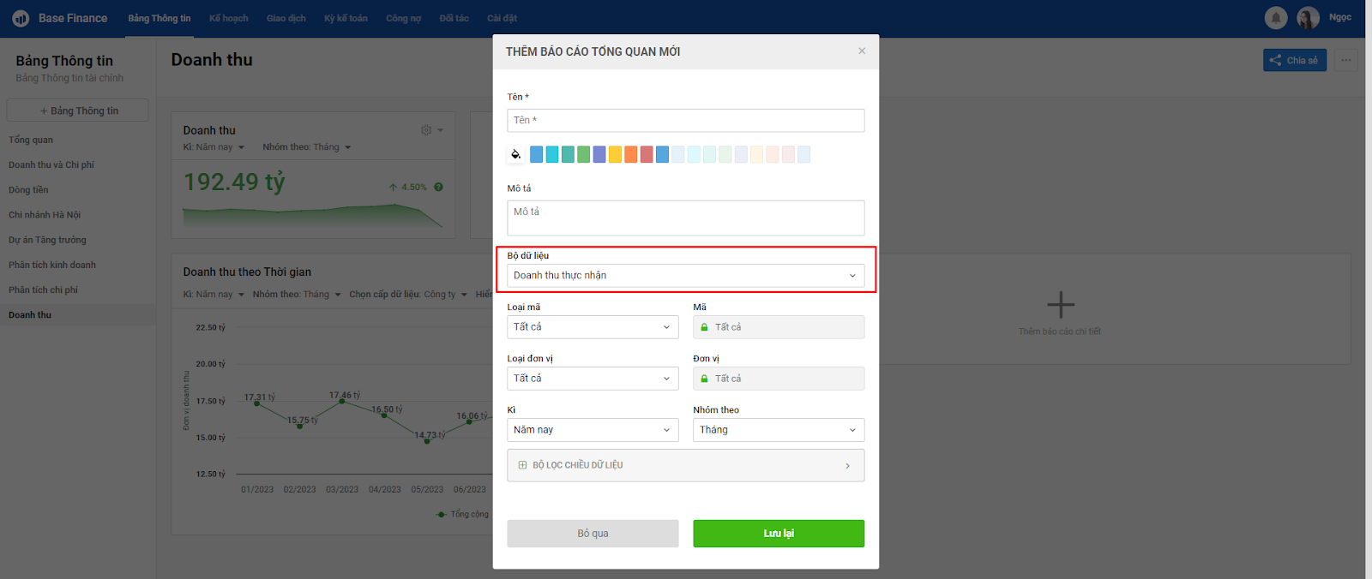Open the Doanh thu card gear settings
This screenshot has width=1372, height=579.
tap(426, 130)
